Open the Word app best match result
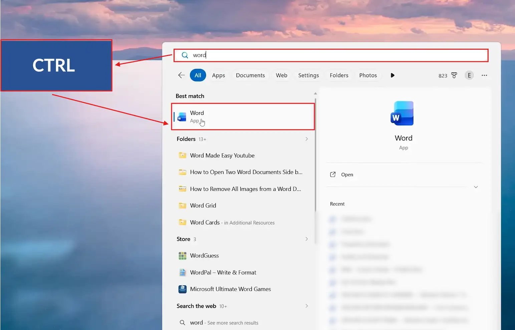This screenshot has width=515, height=330. coord(243,117)
